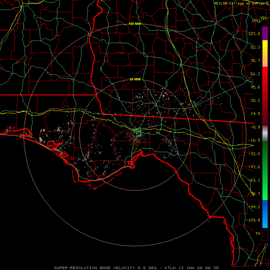This screenshot has height=270, width=270.
Task: Click the "VEL" legend title
Action: pos(264,18)
